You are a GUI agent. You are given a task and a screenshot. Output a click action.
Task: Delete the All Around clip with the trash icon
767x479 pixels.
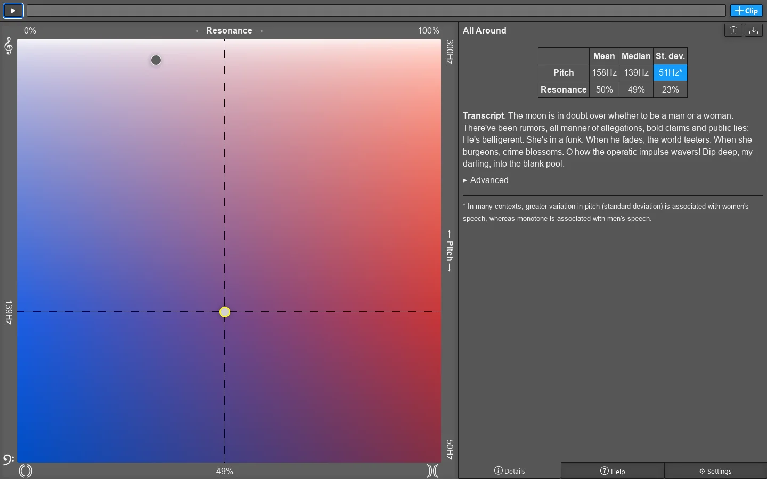click(733, 30)
